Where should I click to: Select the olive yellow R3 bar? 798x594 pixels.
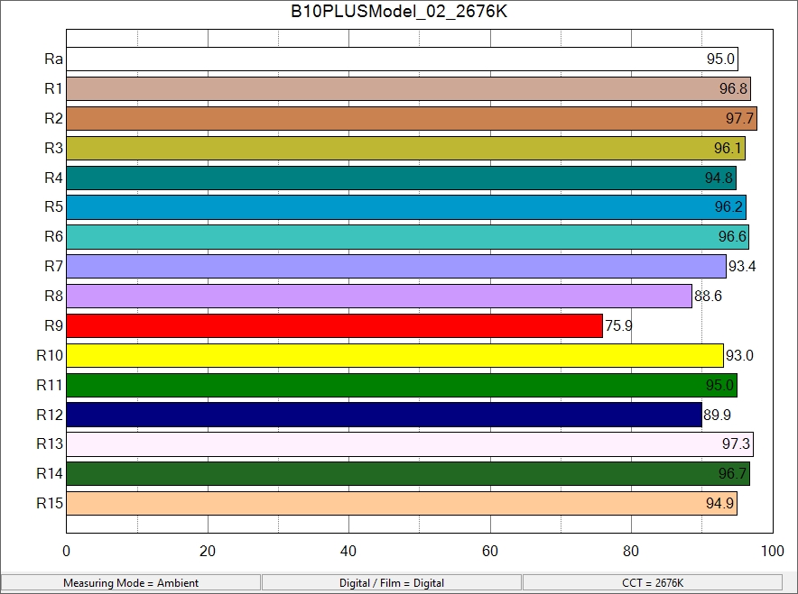(405, 148)
